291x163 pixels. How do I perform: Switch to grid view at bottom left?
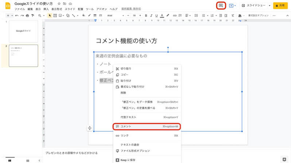(x=28, y=160)
